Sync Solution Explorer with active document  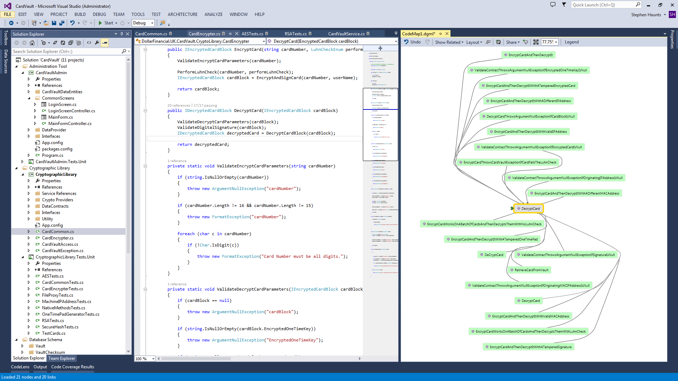(55, 42)
